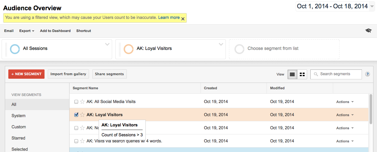The image size is (377, 152).
Task: Switch to list view of segments
Action: click(292, 74)
